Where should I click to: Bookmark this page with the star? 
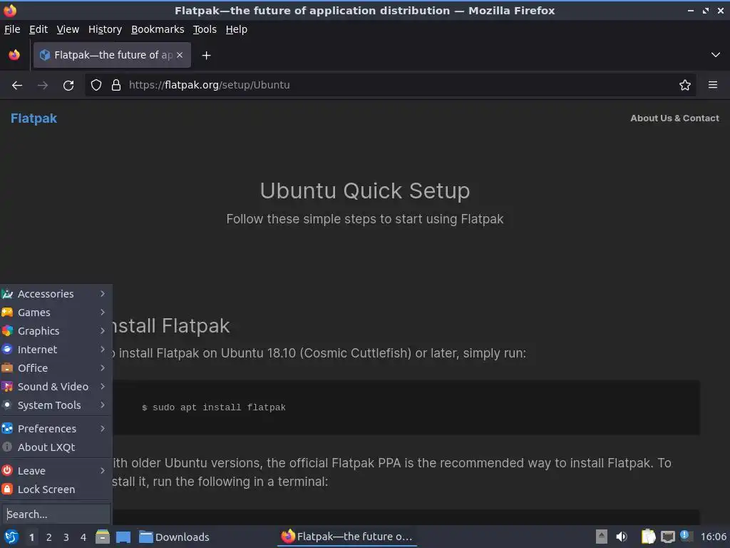(x=684, y=86)
